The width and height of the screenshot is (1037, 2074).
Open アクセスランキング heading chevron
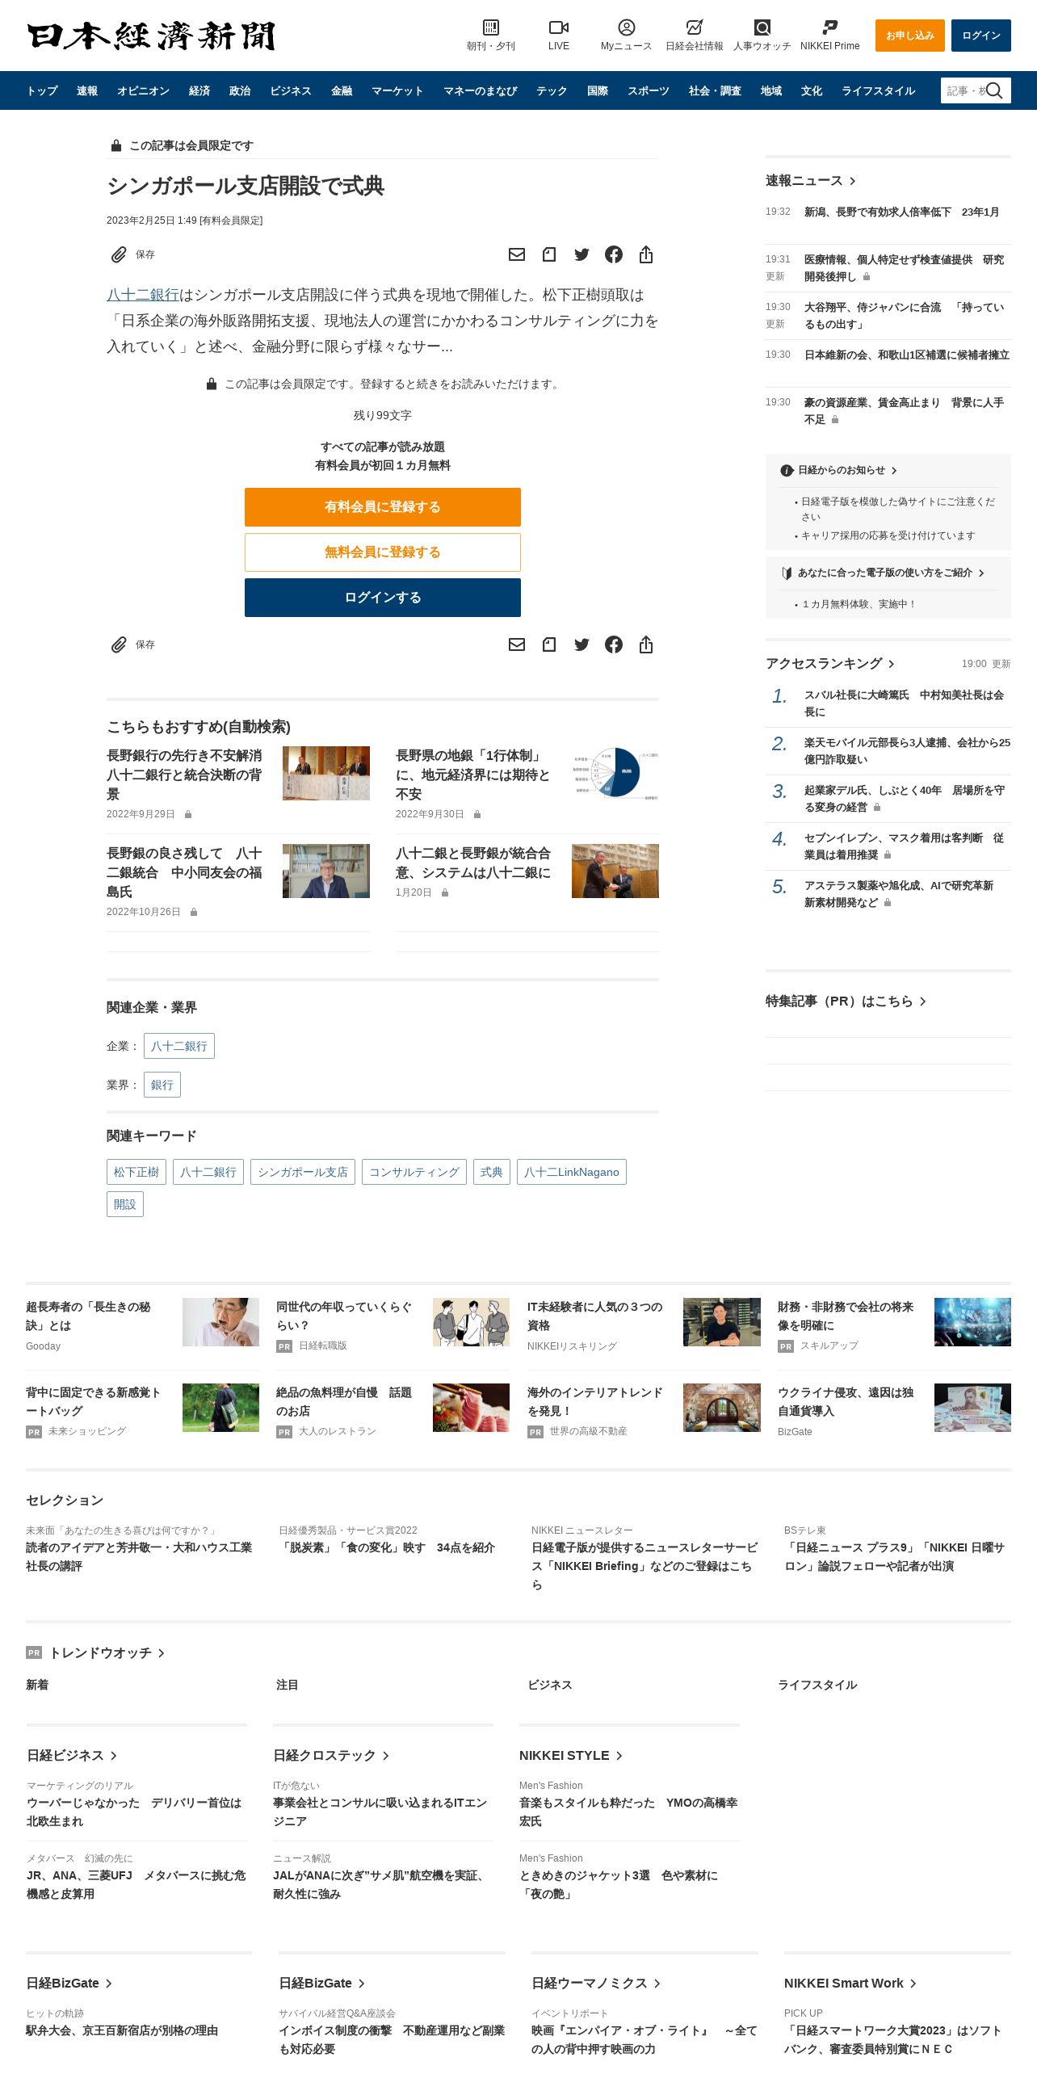pos(892,664)
